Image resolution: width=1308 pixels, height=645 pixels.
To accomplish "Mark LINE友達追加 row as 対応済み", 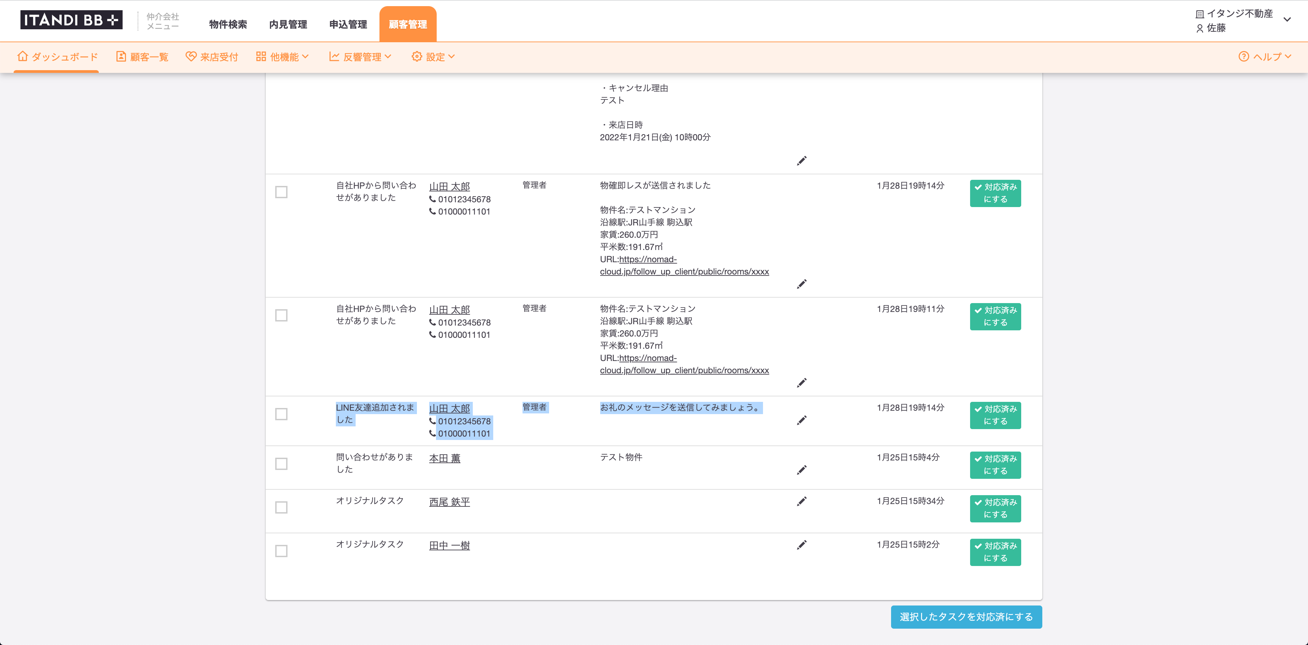I will point(995,415).
